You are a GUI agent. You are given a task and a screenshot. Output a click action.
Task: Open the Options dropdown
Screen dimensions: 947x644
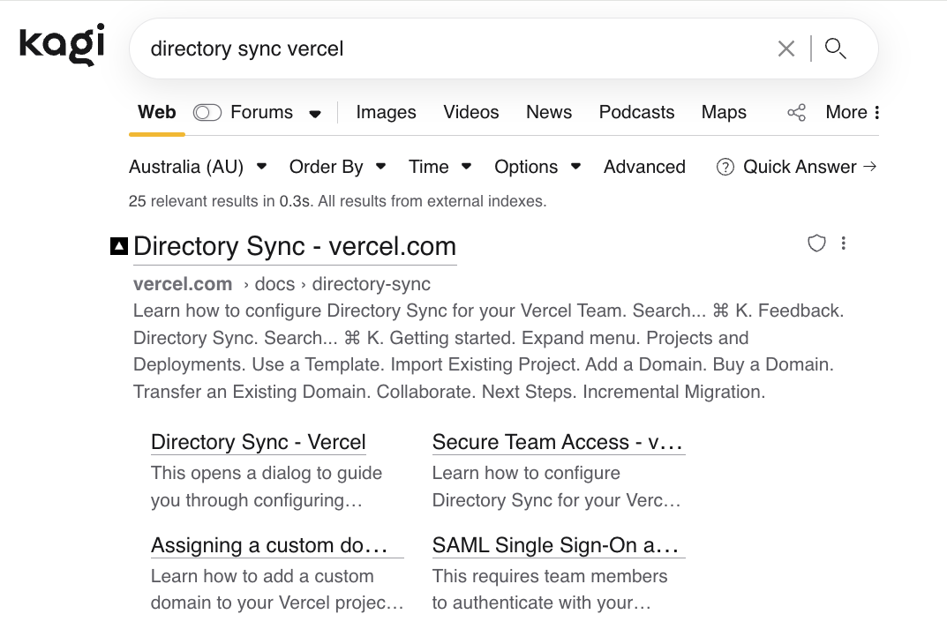[x=537, y=167]
